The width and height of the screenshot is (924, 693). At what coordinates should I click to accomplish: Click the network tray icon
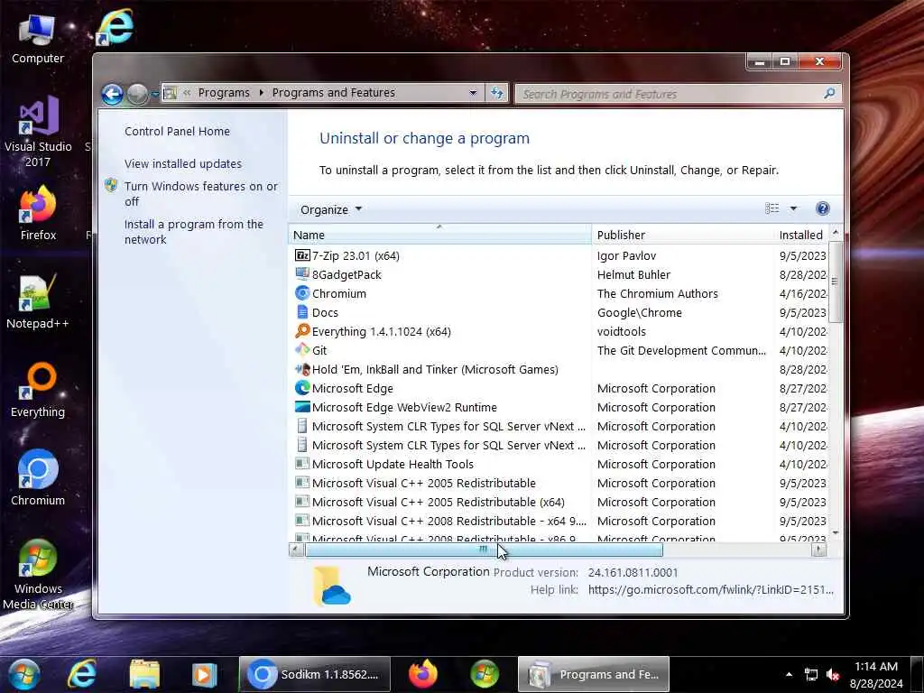[811, 675]
